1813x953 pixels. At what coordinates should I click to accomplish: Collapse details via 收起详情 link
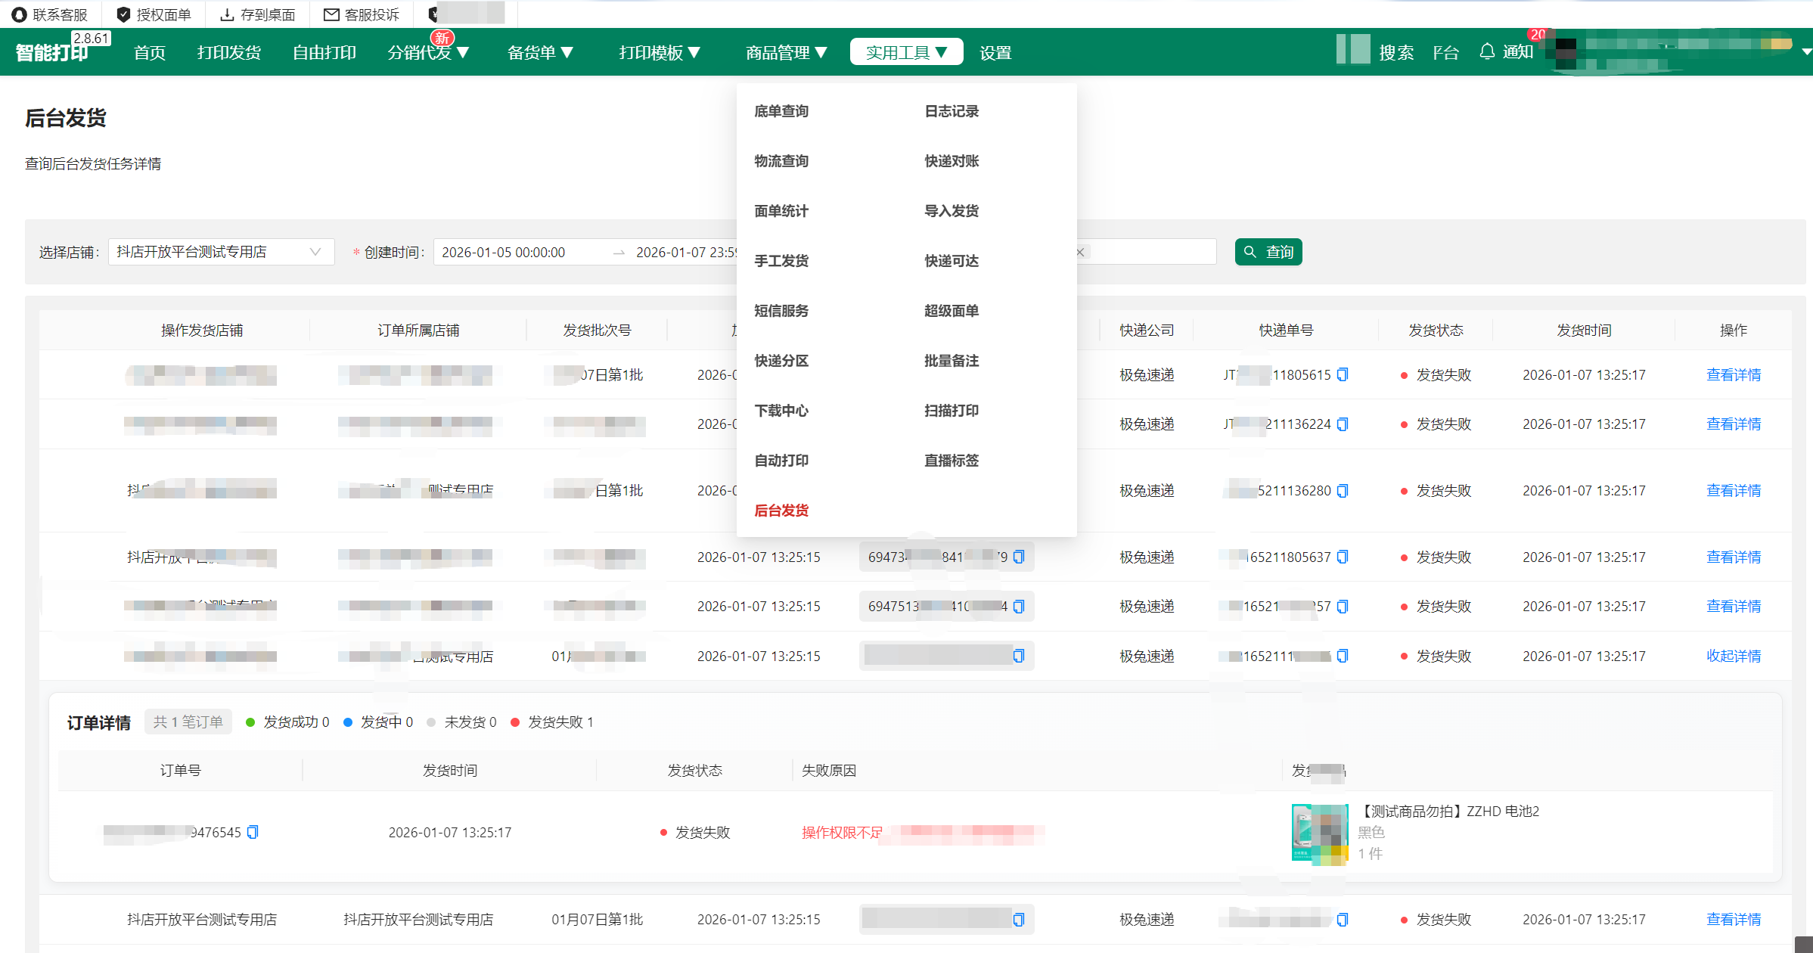click(1733, 656)
